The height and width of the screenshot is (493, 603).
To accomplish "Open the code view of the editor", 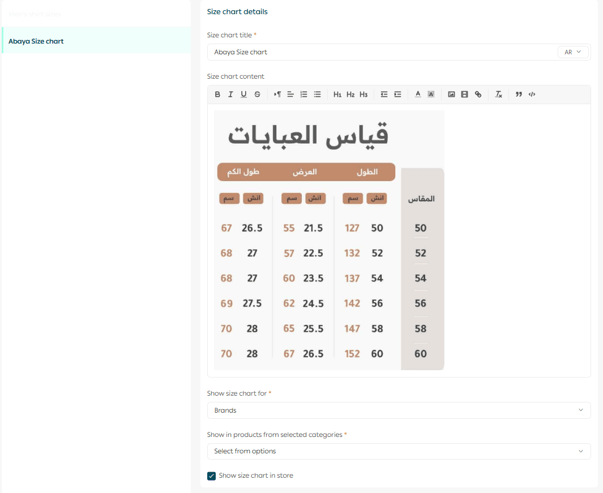I will pyautogui.click(x=532, y=95).
